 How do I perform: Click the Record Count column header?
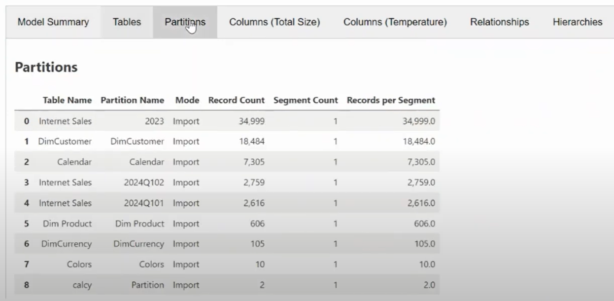coord(236,100)
